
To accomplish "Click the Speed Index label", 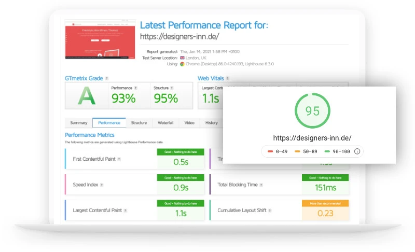I will pos(85,185).
